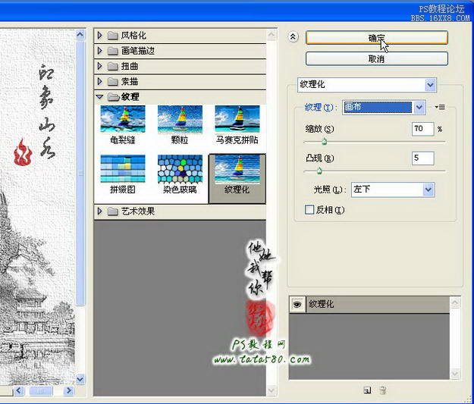Expand the 艺术效果 filter folder
474x404 pixels.
tap(99, 211)
